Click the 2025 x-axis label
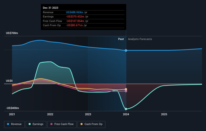 [164, 114]
